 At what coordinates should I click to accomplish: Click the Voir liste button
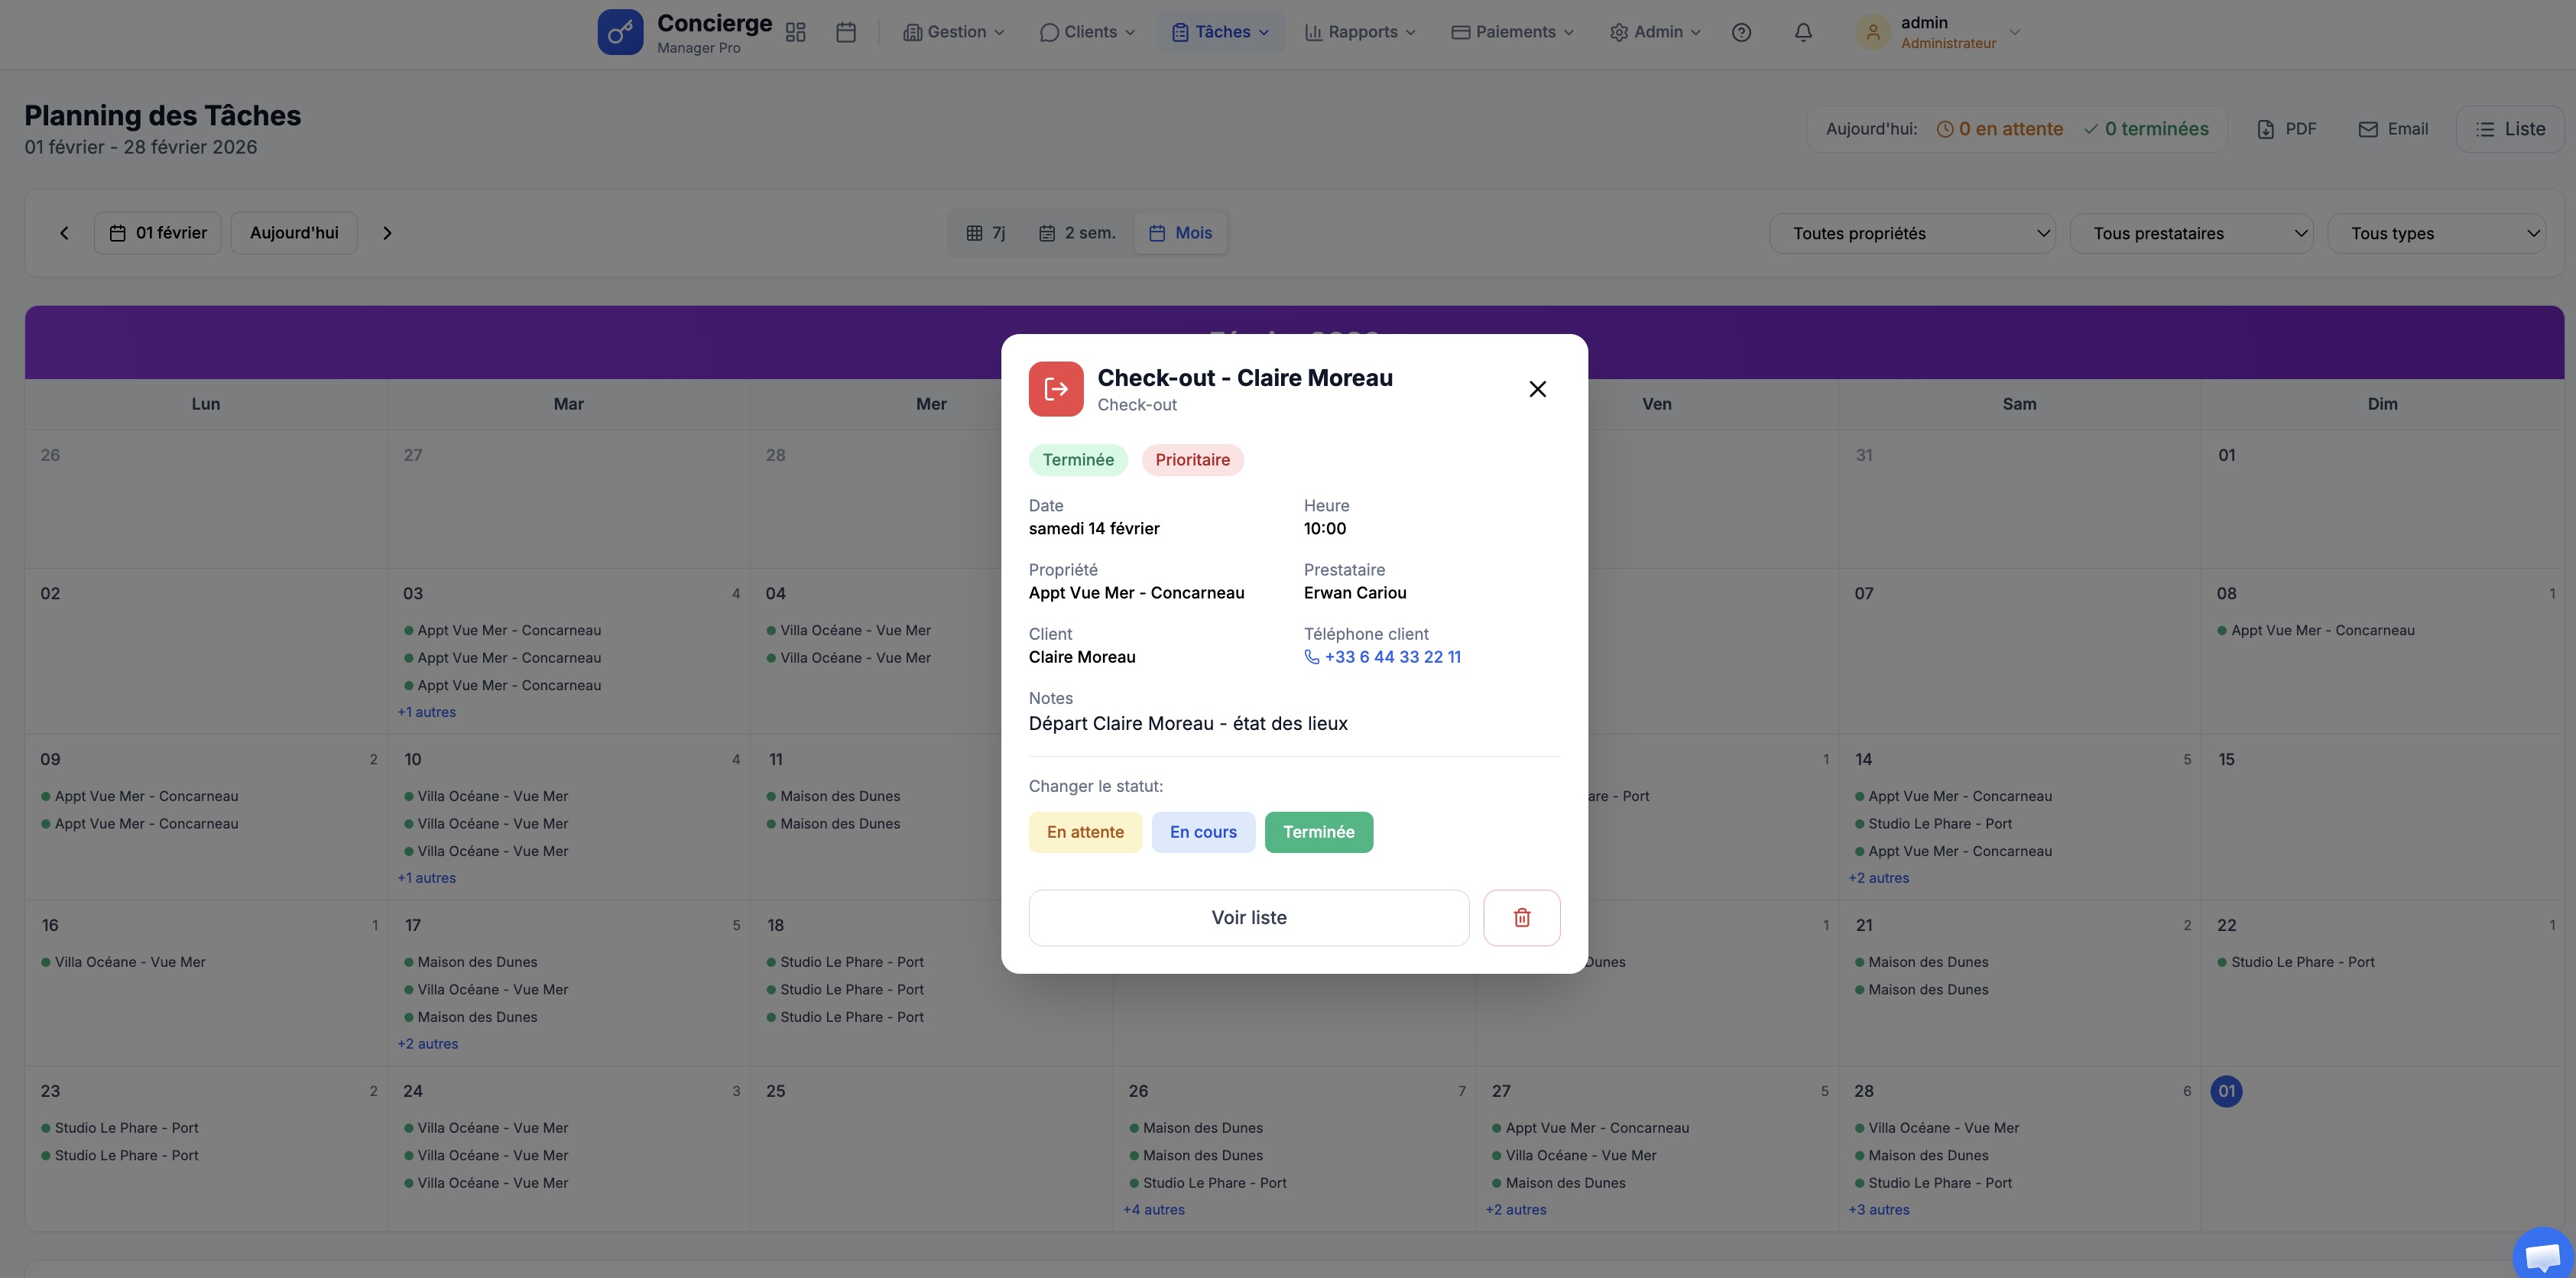[1248, 917]
